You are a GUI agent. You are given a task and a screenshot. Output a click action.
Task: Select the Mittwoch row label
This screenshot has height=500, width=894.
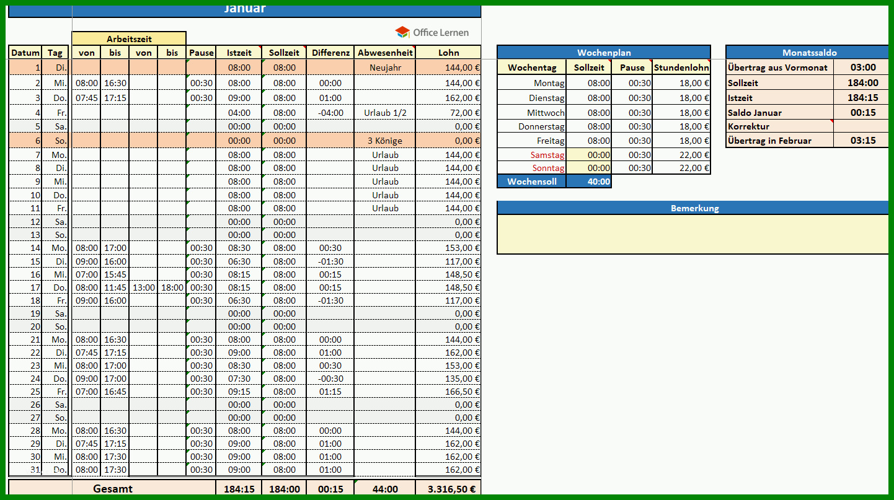[x=532, y=113]
